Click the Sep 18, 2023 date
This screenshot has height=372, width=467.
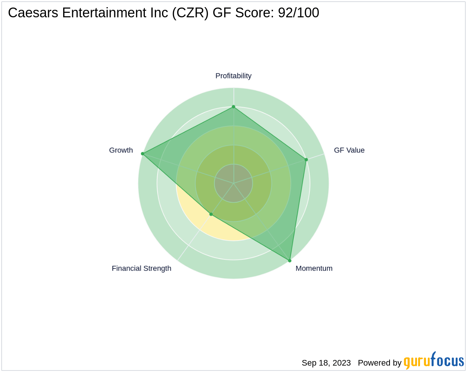(326, 363)
